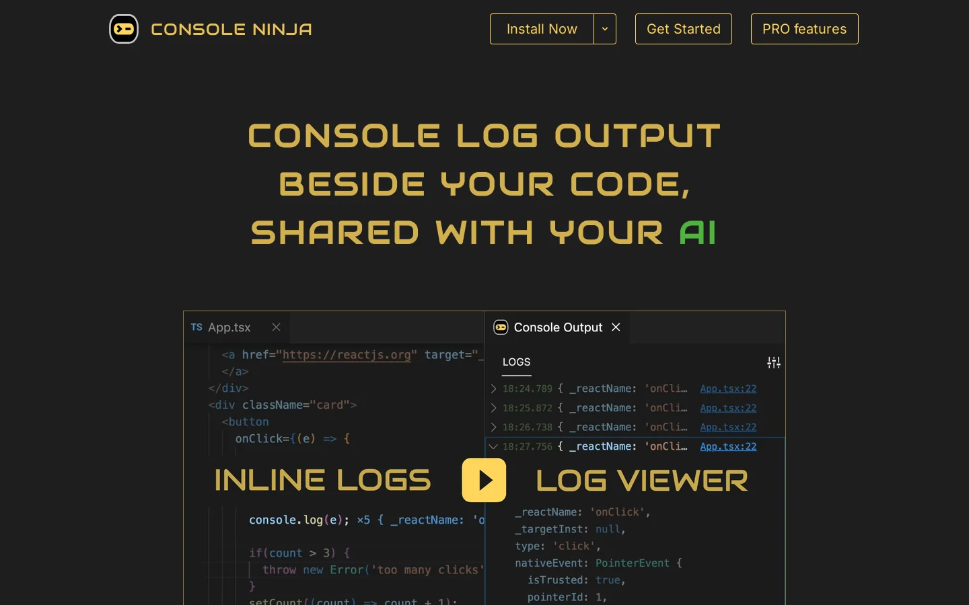Screen dimensions: 969x605
Task: Open PRO features page
Action: [805, 29]
